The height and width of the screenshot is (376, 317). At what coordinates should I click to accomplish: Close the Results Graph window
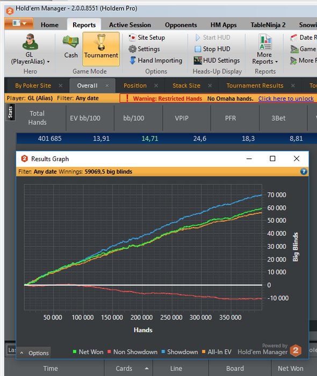(297, 159)
